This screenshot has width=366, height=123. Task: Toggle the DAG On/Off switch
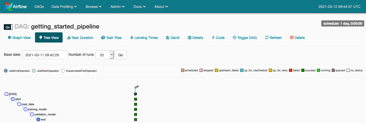point(8,27)
